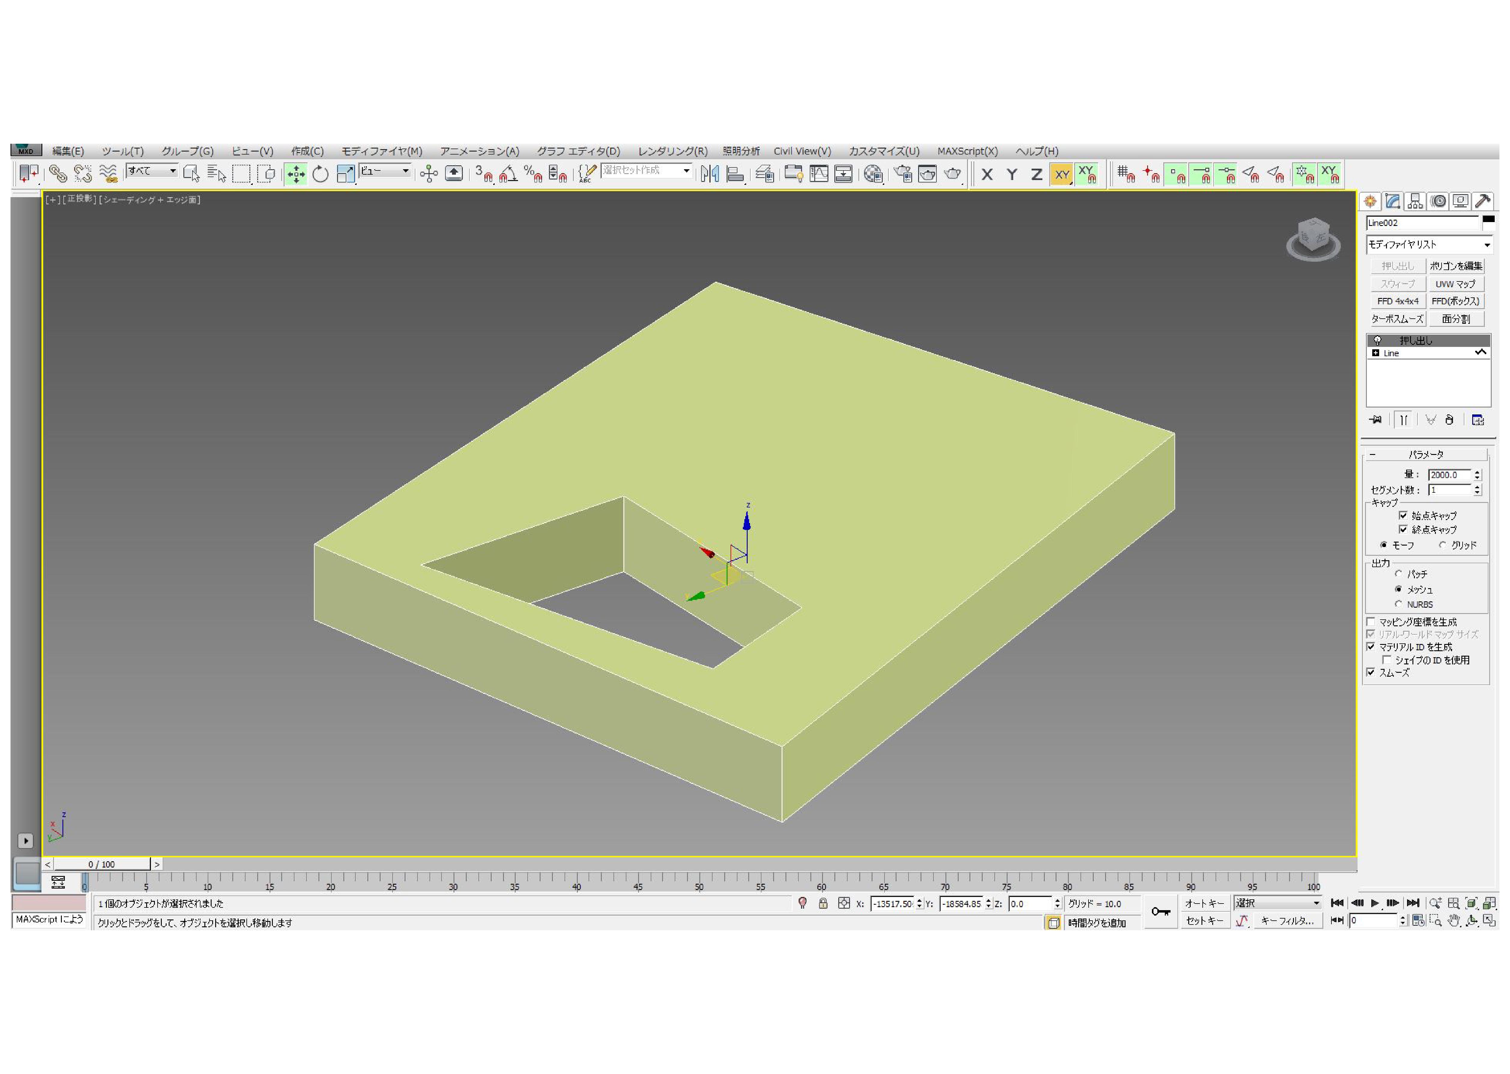Open the モディファイヤリスト dropdown

[1428, 245]
